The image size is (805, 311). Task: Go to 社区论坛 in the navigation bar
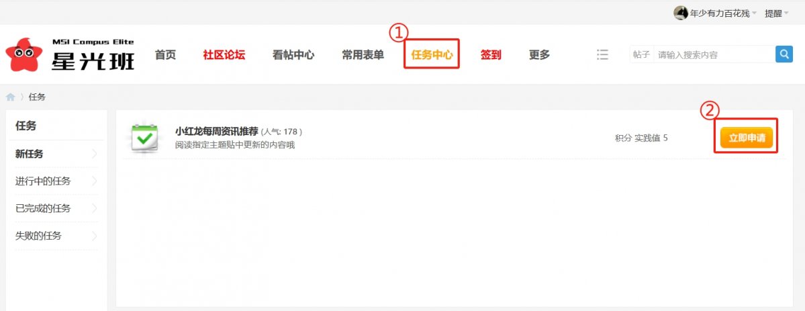[224, 54]
